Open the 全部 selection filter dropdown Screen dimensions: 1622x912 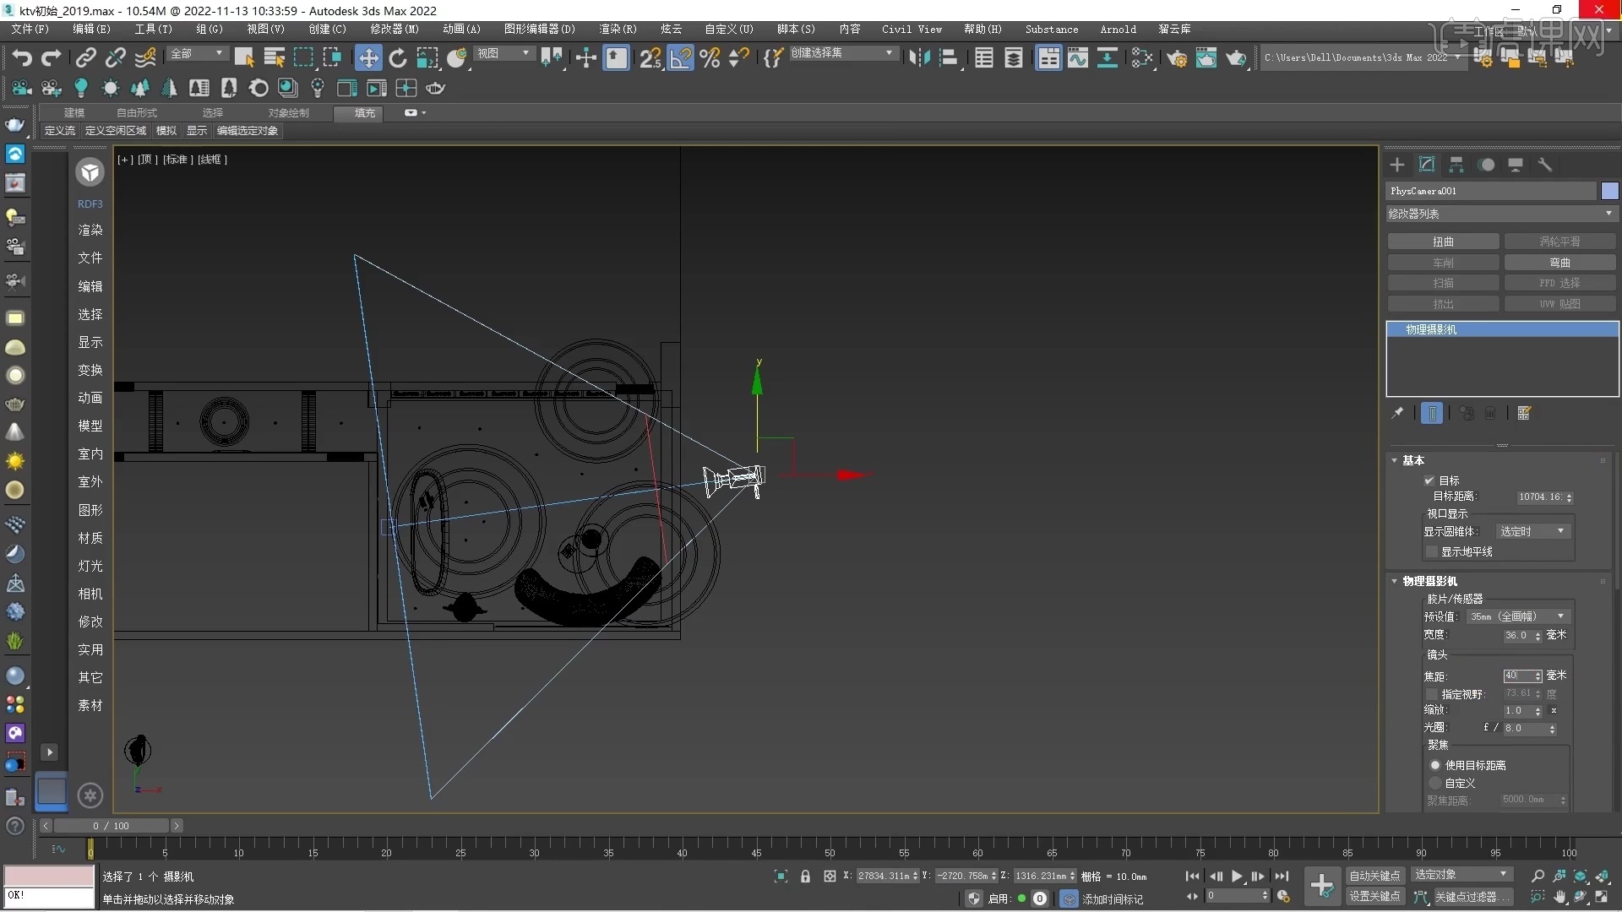pos(197,54)
